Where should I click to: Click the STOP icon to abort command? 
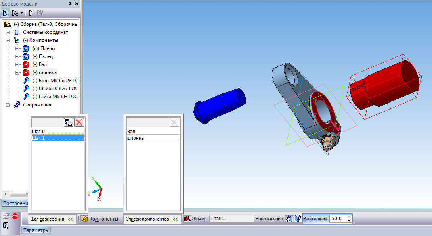[15, 217]
